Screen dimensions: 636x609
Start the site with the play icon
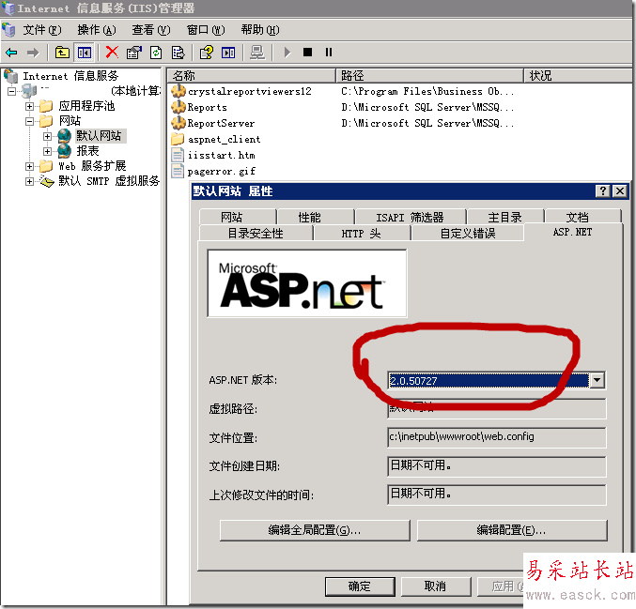[287, 53]
